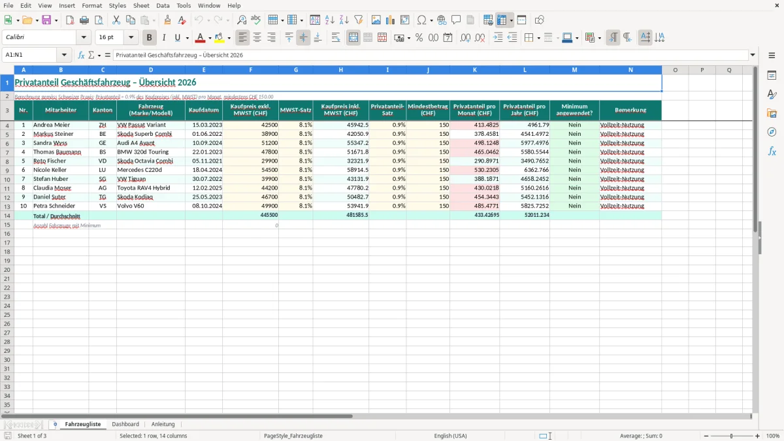Apply the yellow background color swatch
784x441 pixels.
click(220, 38)
